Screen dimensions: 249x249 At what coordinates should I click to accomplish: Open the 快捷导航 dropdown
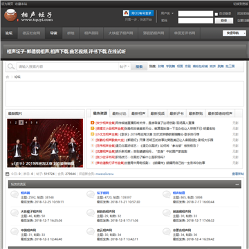234,33
